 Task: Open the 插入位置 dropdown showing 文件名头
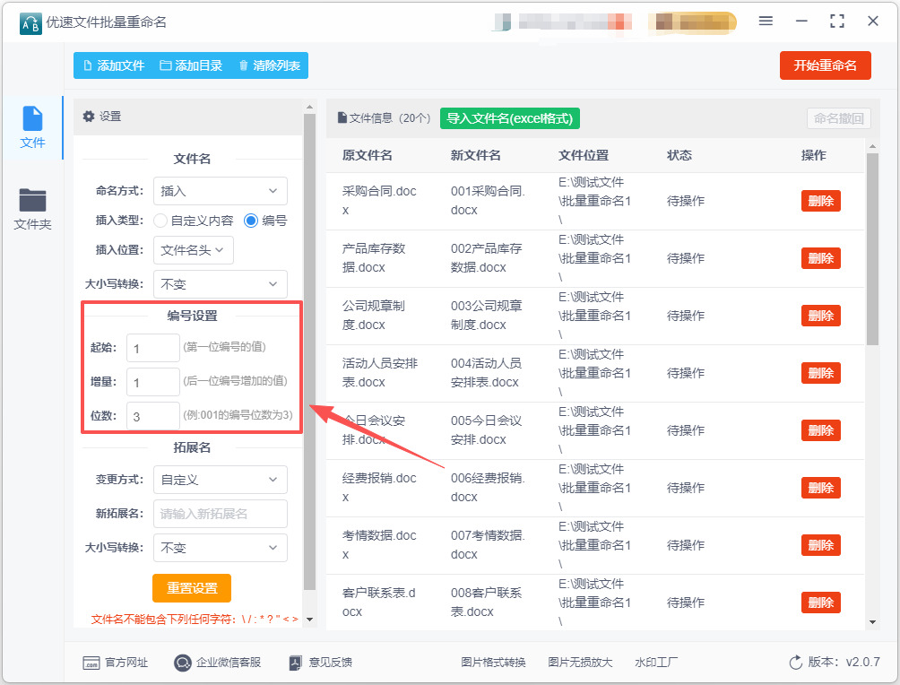coord(194,250)
